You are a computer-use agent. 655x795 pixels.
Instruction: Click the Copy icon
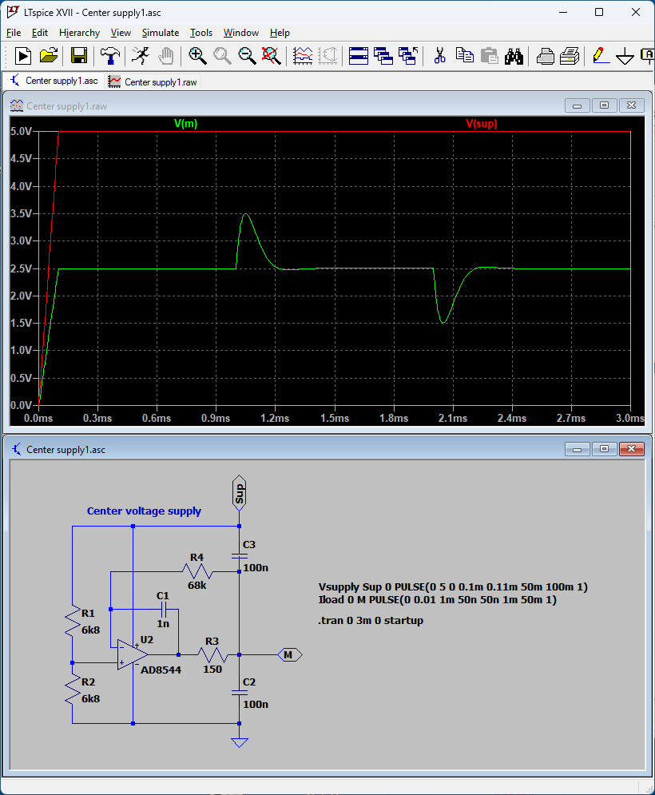point(464,55)
